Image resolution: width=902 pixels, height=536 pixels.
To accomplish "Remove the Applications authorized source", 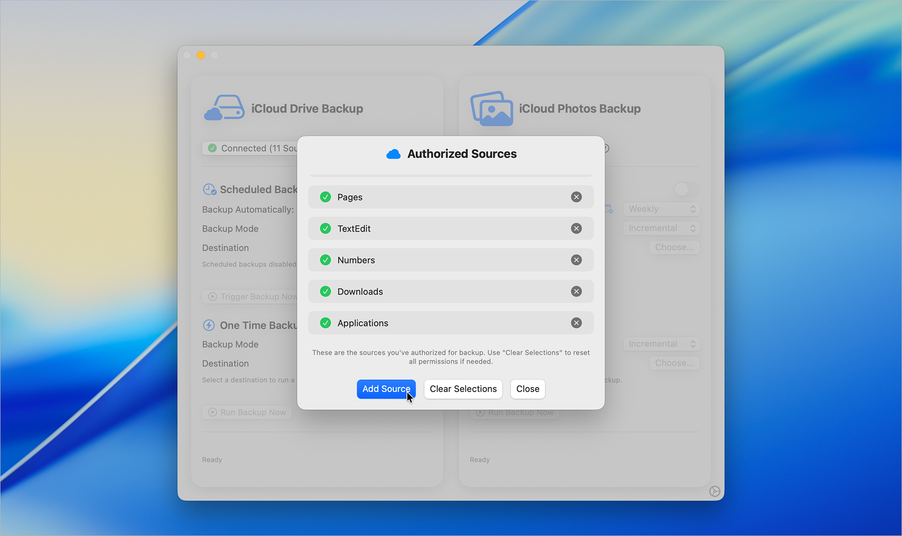I will [576, 323].
